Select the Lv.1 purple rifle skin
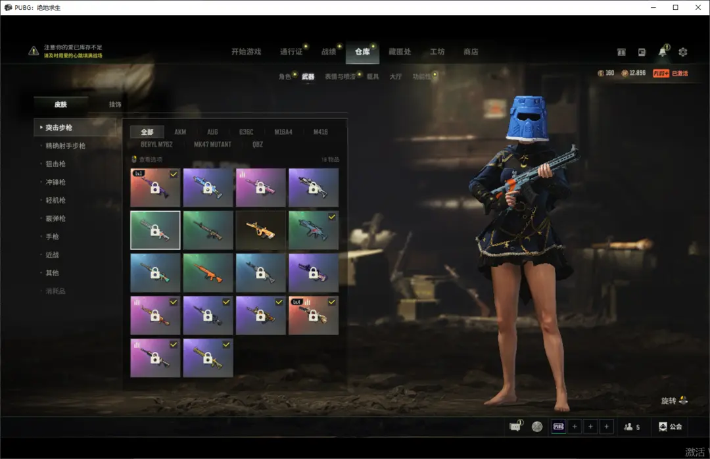Image resolution: width=710 pixels, height=459 pixels. coord(155,187)
